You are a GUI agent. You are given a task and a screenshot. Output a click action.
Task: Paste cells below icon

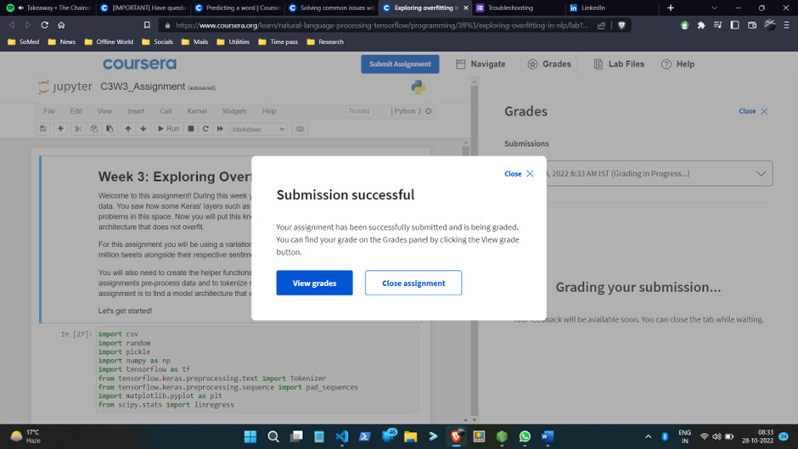pyautogui.click(x=110, y=129)
